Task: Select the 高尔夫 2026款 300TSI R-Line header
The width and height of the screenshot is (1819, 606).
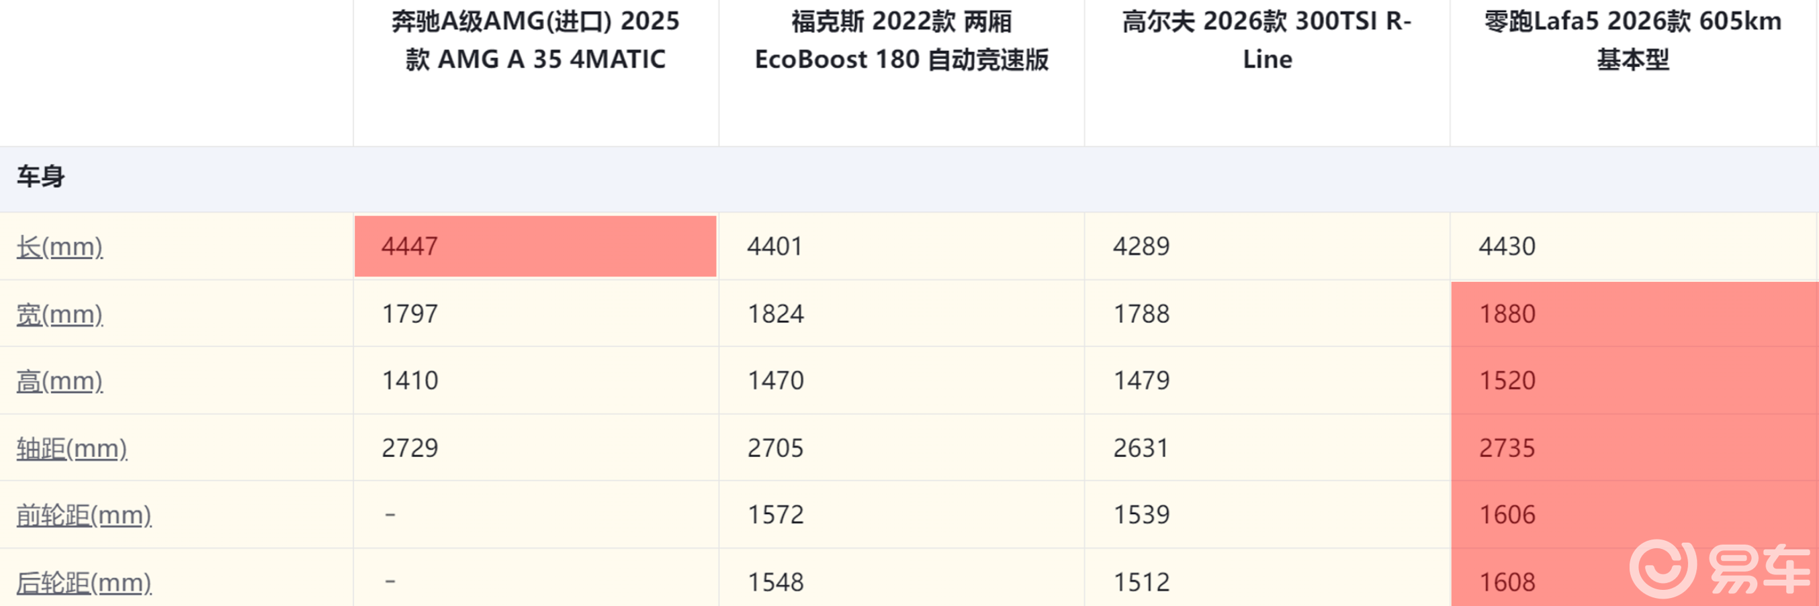Action: pyautogui.click(x=1267, y=40)
